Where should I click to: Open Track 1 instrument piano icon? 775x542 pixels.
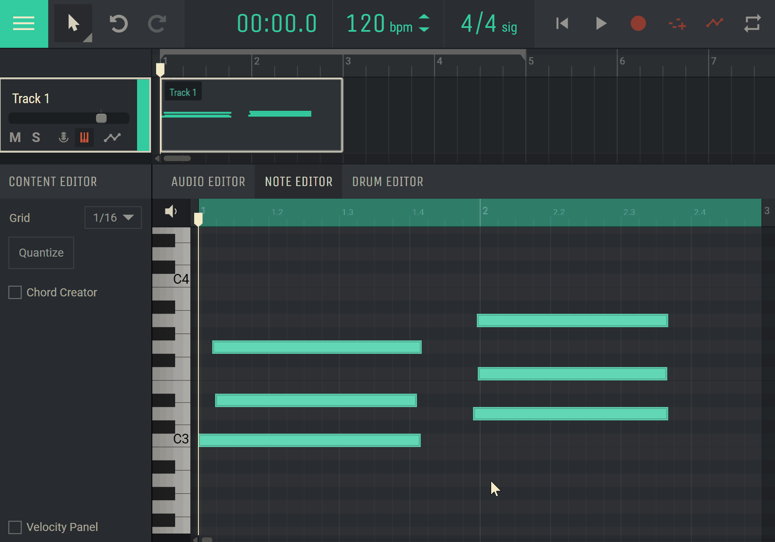84,137
